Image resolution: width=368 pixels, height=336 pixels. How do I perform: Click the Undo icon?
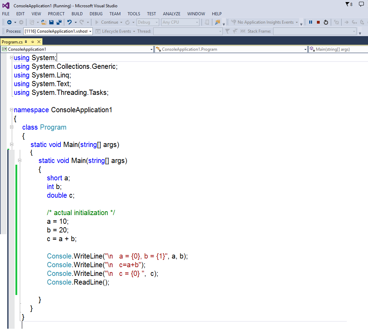(69, 22)
